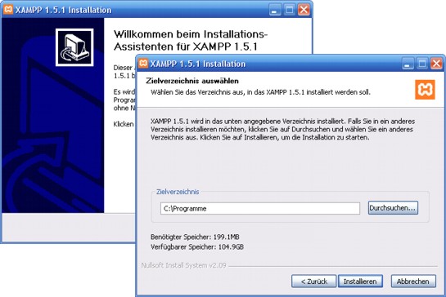Click 'Benötigter Speicher: 199.1MB' text

tap(195, 237)
